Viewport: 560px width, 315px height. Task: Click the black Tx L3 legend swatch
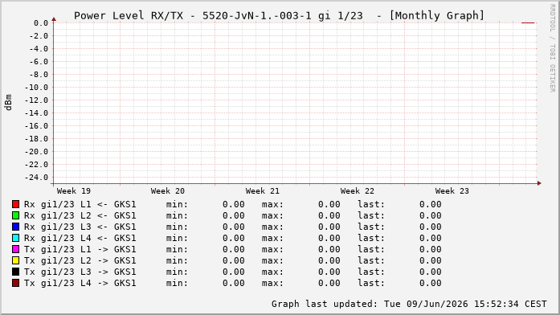click(15, 272)
